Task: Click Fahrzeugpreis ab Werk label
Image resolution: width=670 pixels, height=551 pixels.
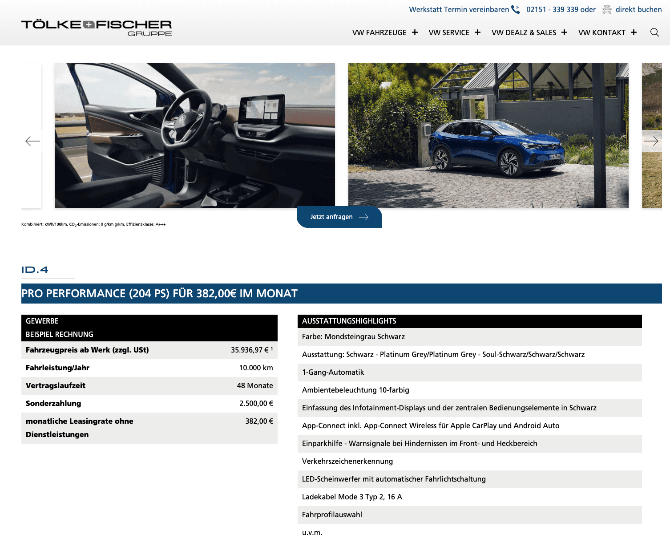Action: [x=87, y=350]
